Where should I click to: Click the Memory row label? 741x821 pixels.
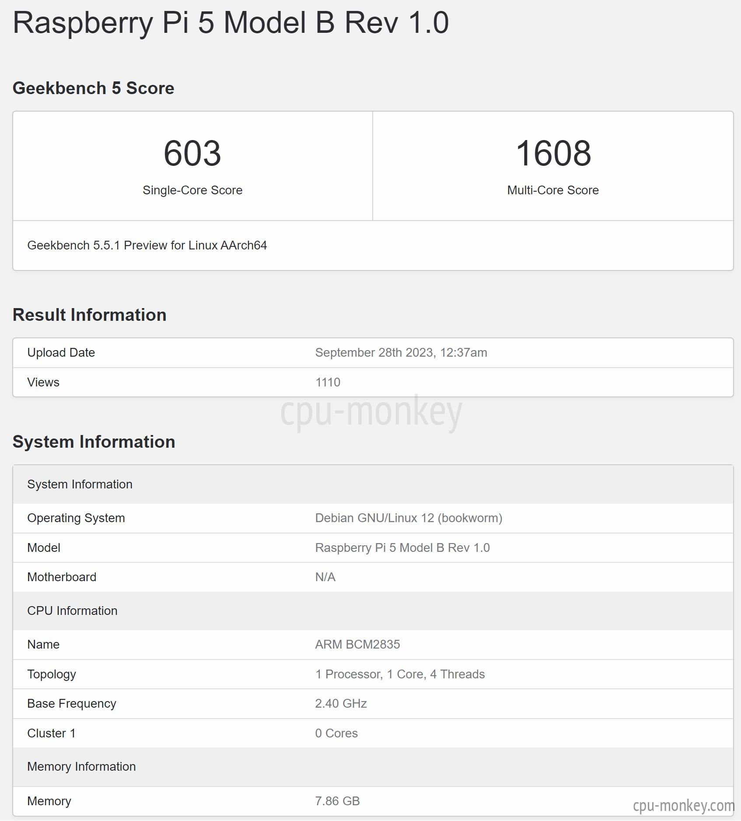(x=49, y=801)
